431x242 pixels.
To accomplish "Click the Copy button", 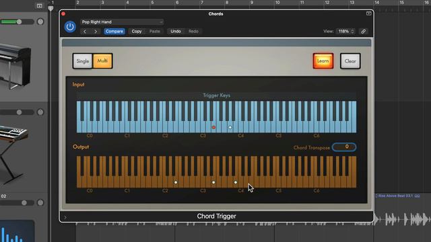I will pyautogui.click(x=136, y=32).
